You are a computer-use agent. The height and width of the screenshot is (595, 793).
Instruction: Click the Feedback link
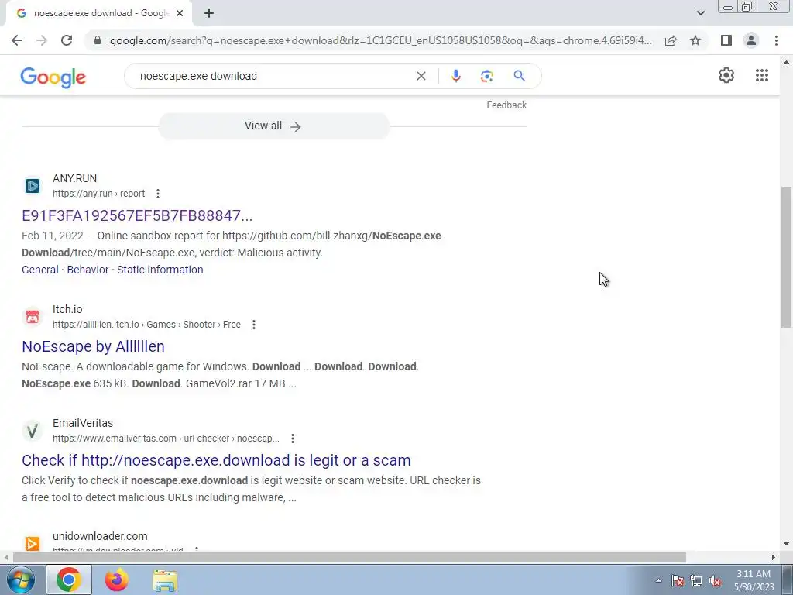pos(506,105)
